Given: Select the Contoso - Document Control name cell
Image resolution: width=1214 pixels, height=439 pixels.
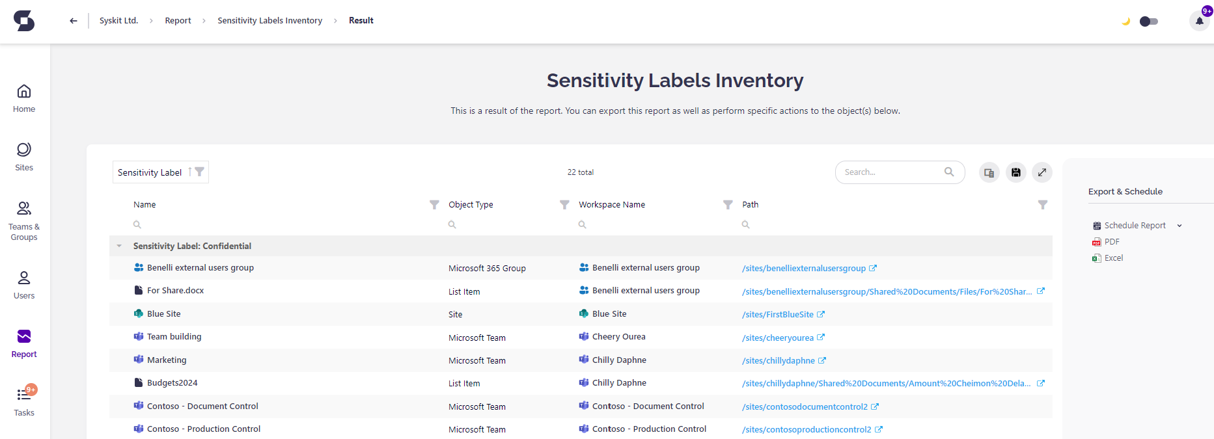Looking at the screenshot, I should pyautogui.click(x=202, y=406).
